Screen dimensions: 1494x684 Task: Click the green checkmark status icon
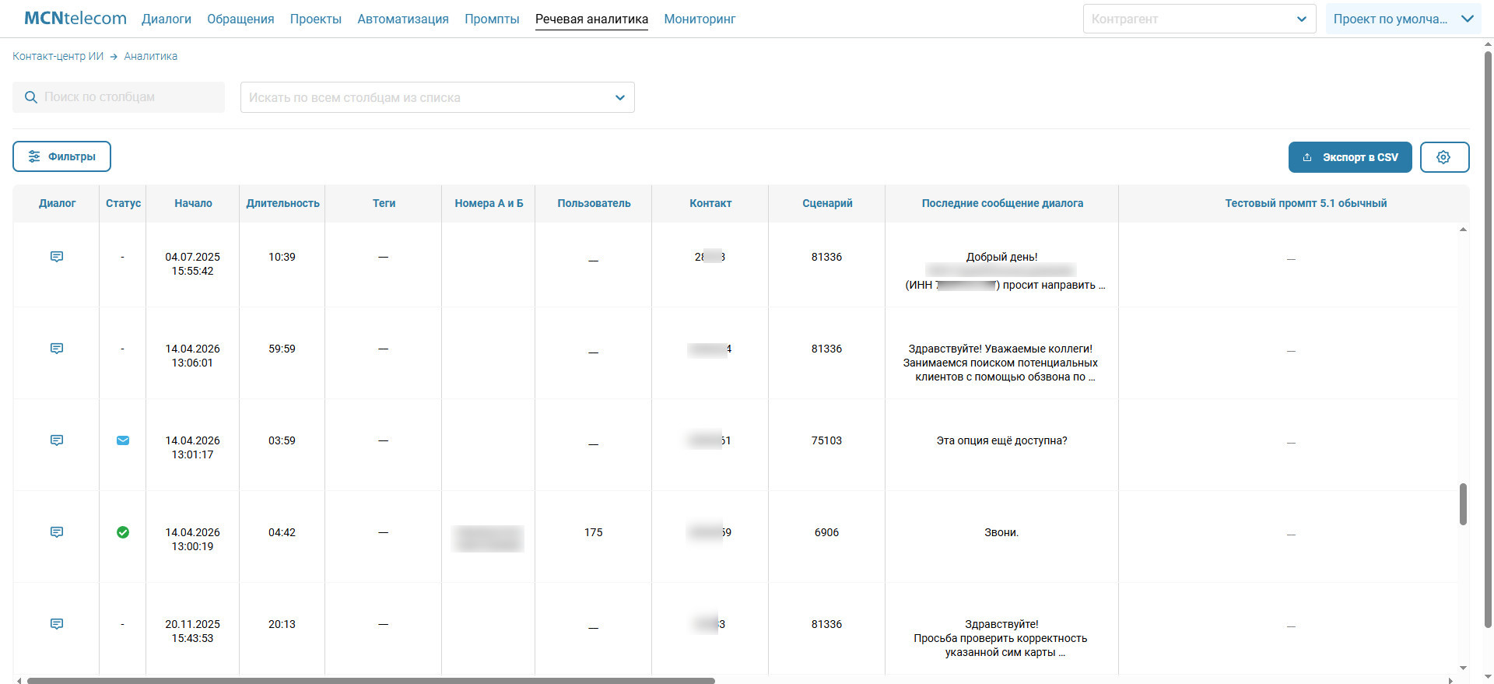click(123, 532)
